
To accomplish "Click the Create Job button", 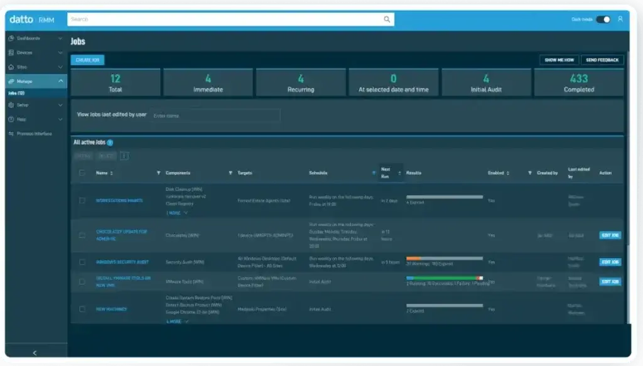I will (x=87, y=60).
